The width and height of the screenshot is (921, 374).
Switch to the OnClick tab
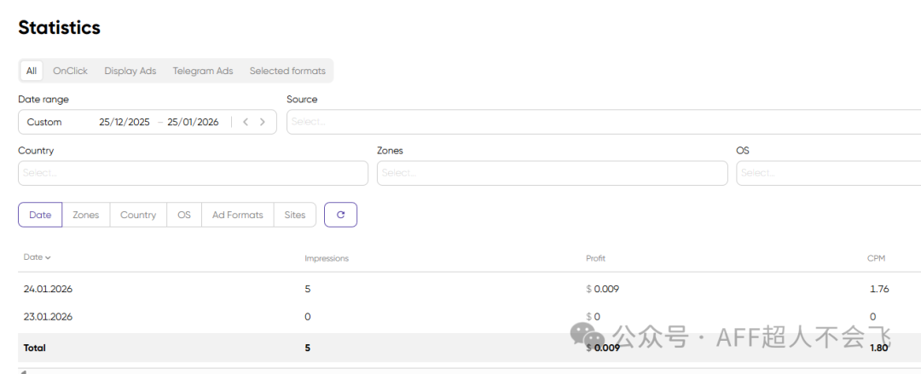70,71
